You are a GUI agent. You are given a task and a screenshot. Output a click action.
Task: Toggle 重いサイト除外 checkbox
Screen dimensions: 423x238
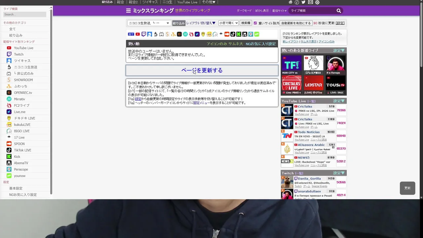point(255,23)
